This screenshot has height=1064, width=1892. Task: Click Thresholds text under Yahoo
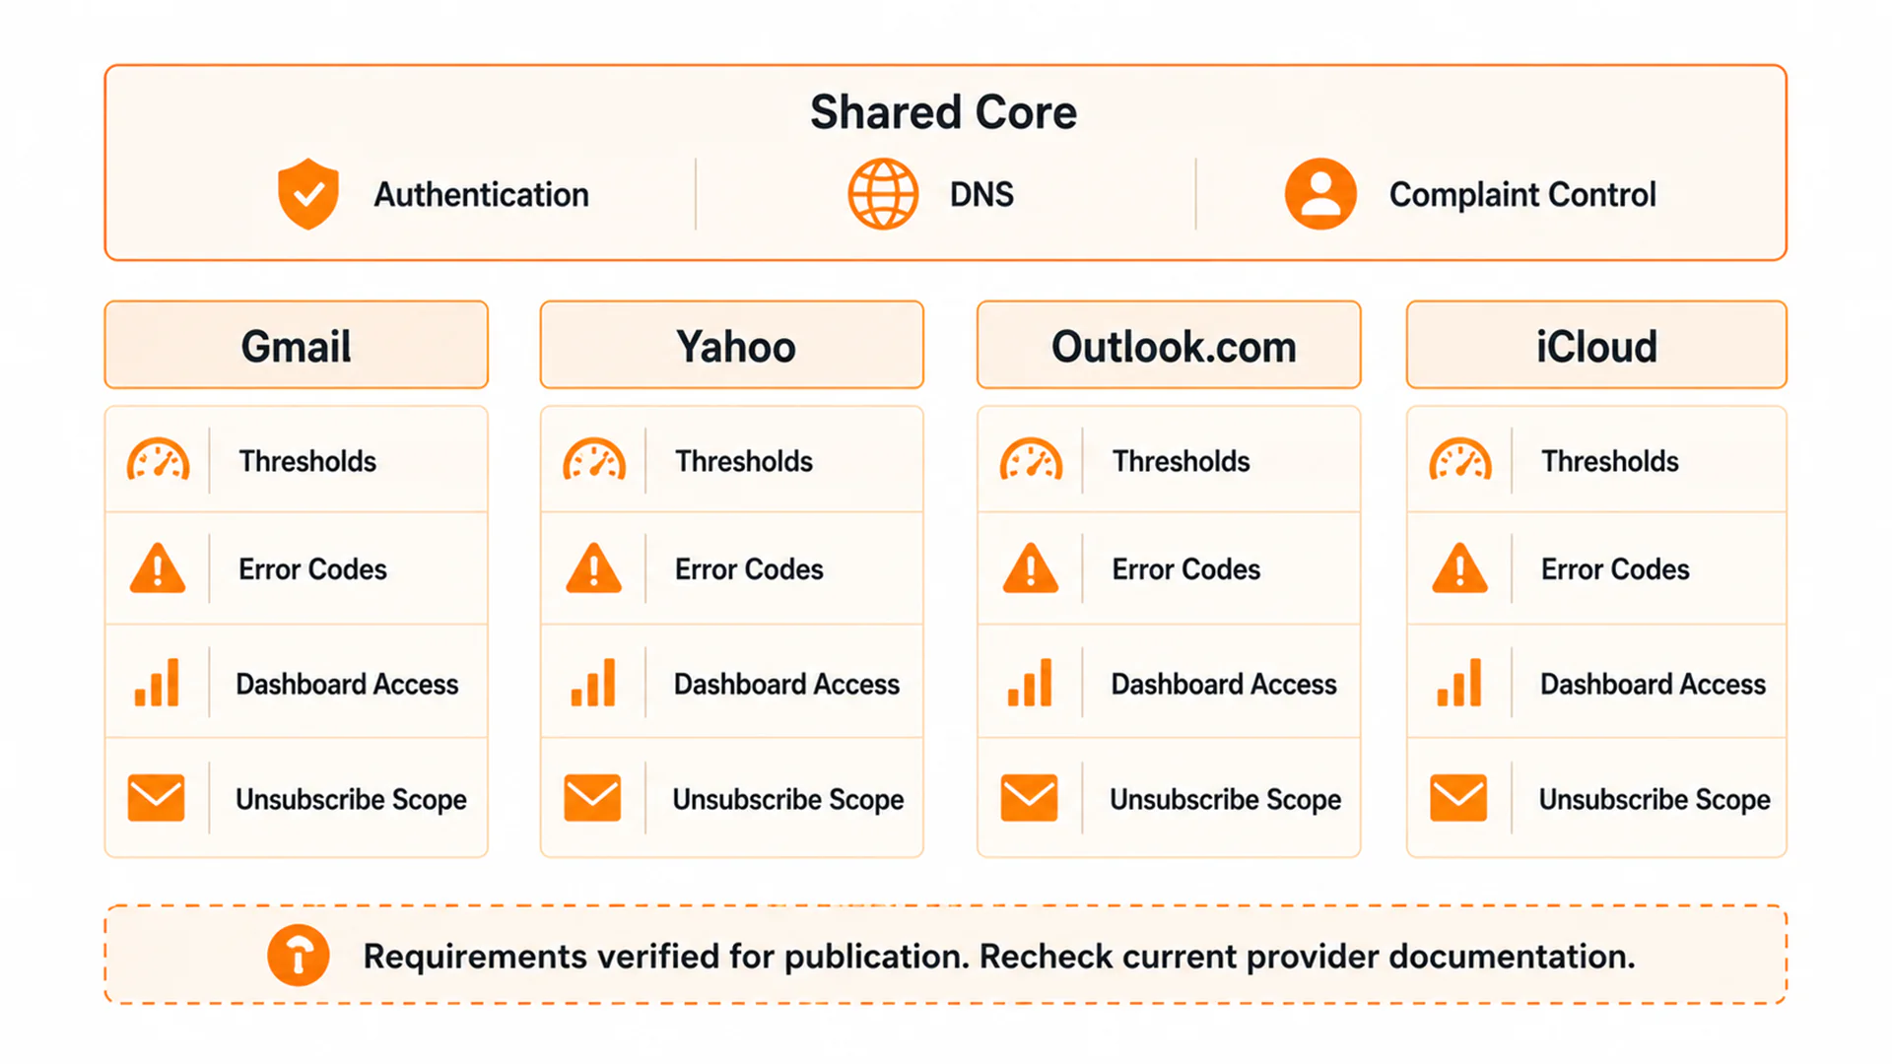coord(744,461)
